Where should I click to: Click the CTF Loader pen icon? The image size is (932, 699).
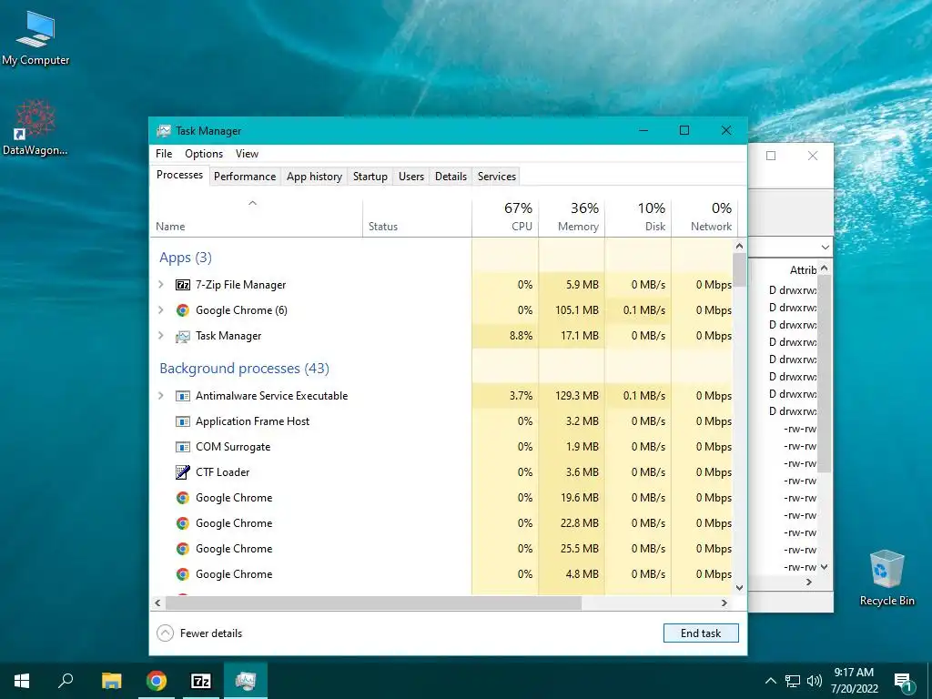coord(182,472)
